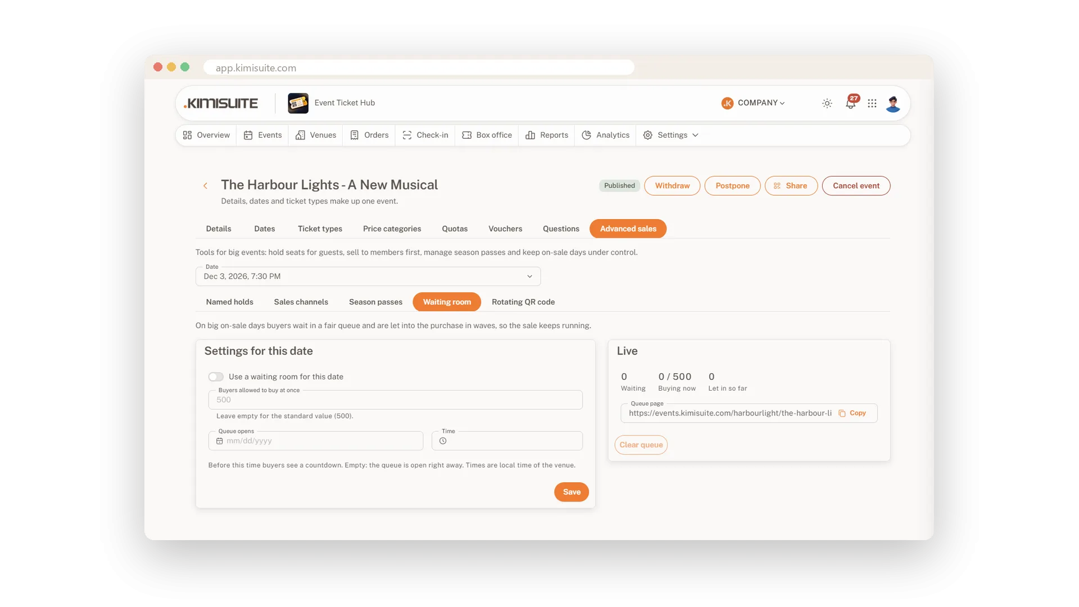Switch to the Details tab

[x=219, y=229]
